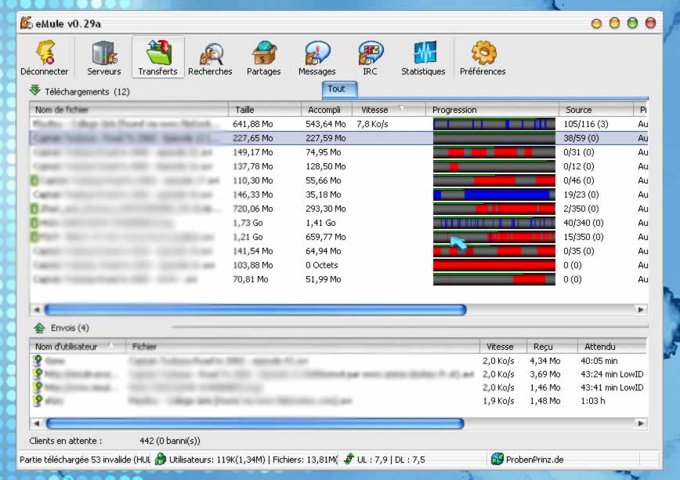
Task: Click the Utilisateurs status bar icon
Action: [x=161, y=459]
